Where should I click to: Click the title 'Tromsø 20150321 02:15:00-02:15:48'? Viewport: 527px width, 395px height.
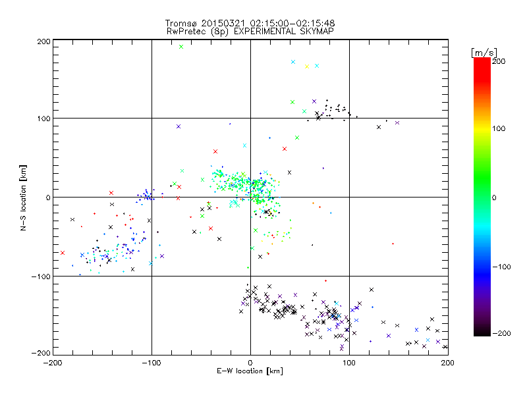point(250,23)
